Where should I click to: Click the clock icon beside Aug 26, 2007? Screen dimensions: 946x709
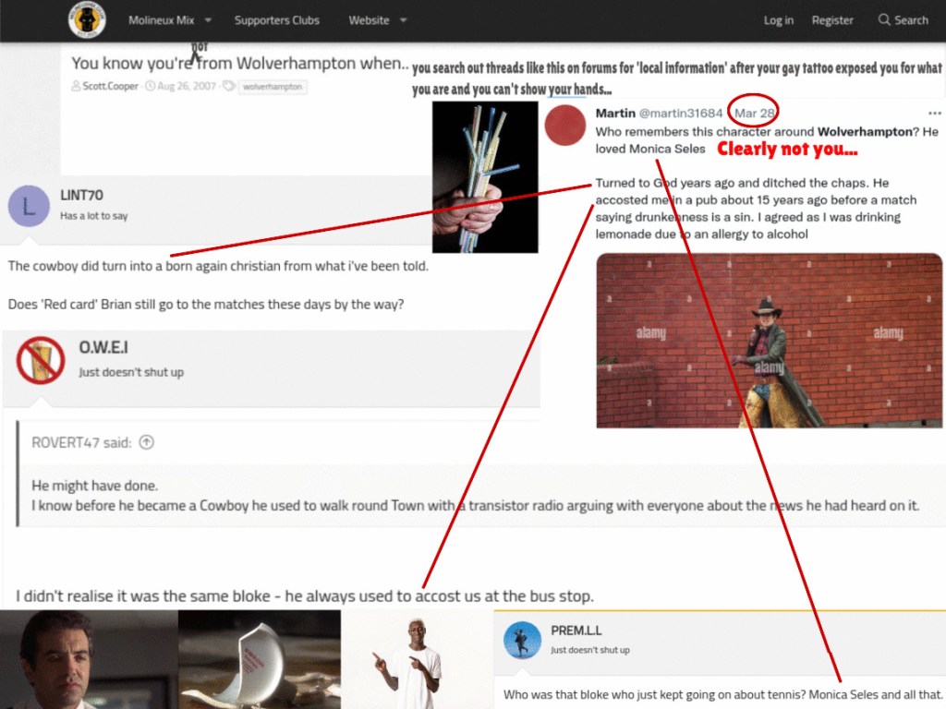(150, 87)
